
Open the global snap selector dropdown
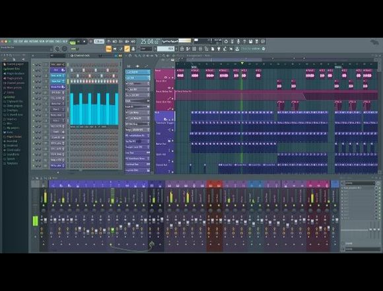[146, 49]
